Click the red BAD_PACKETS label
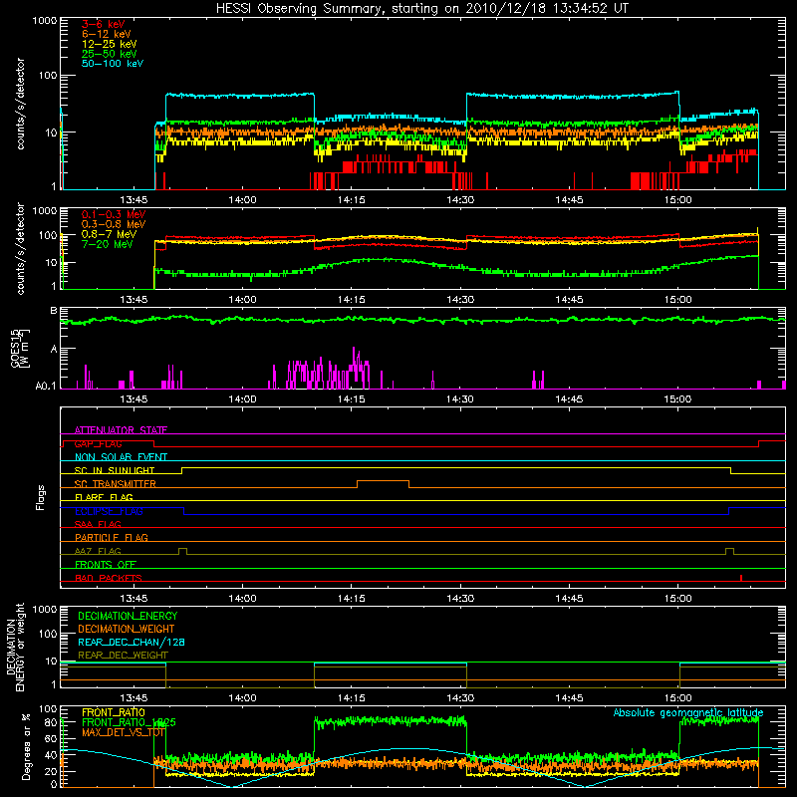The height and width of the screenshot is (797, 797). [x=109, y=578]
